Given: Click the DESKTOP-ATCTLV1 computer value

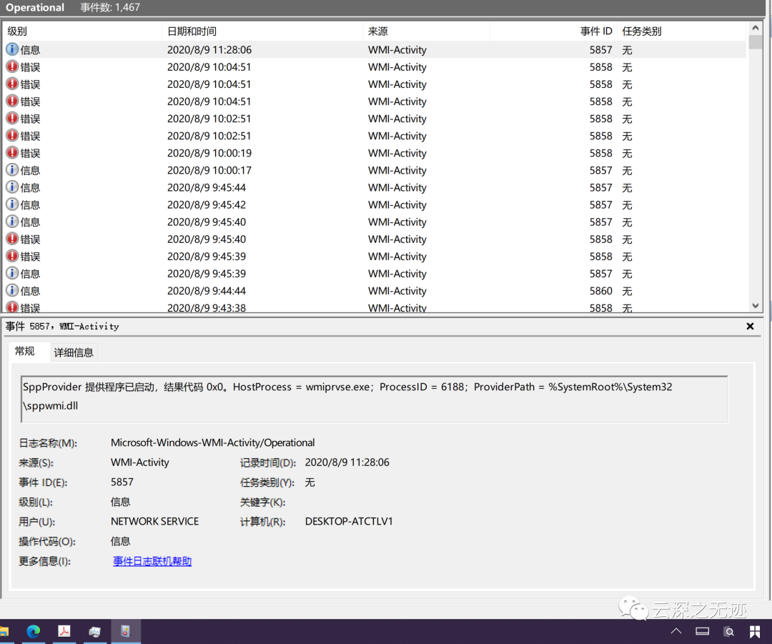Looking at the screenshot, I should coord(349,521).
